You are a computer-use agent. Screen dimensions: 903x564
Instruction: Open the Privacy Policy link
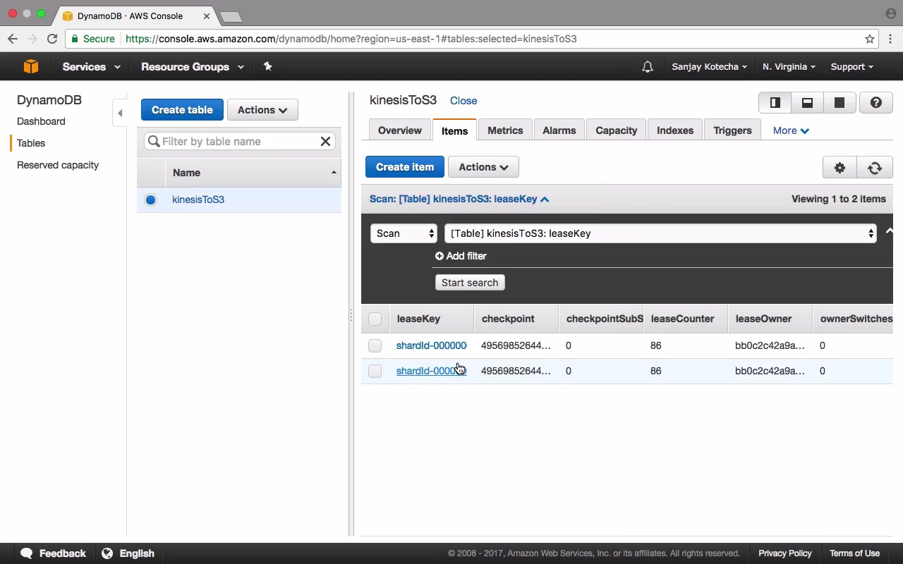[x=785, y=553]
